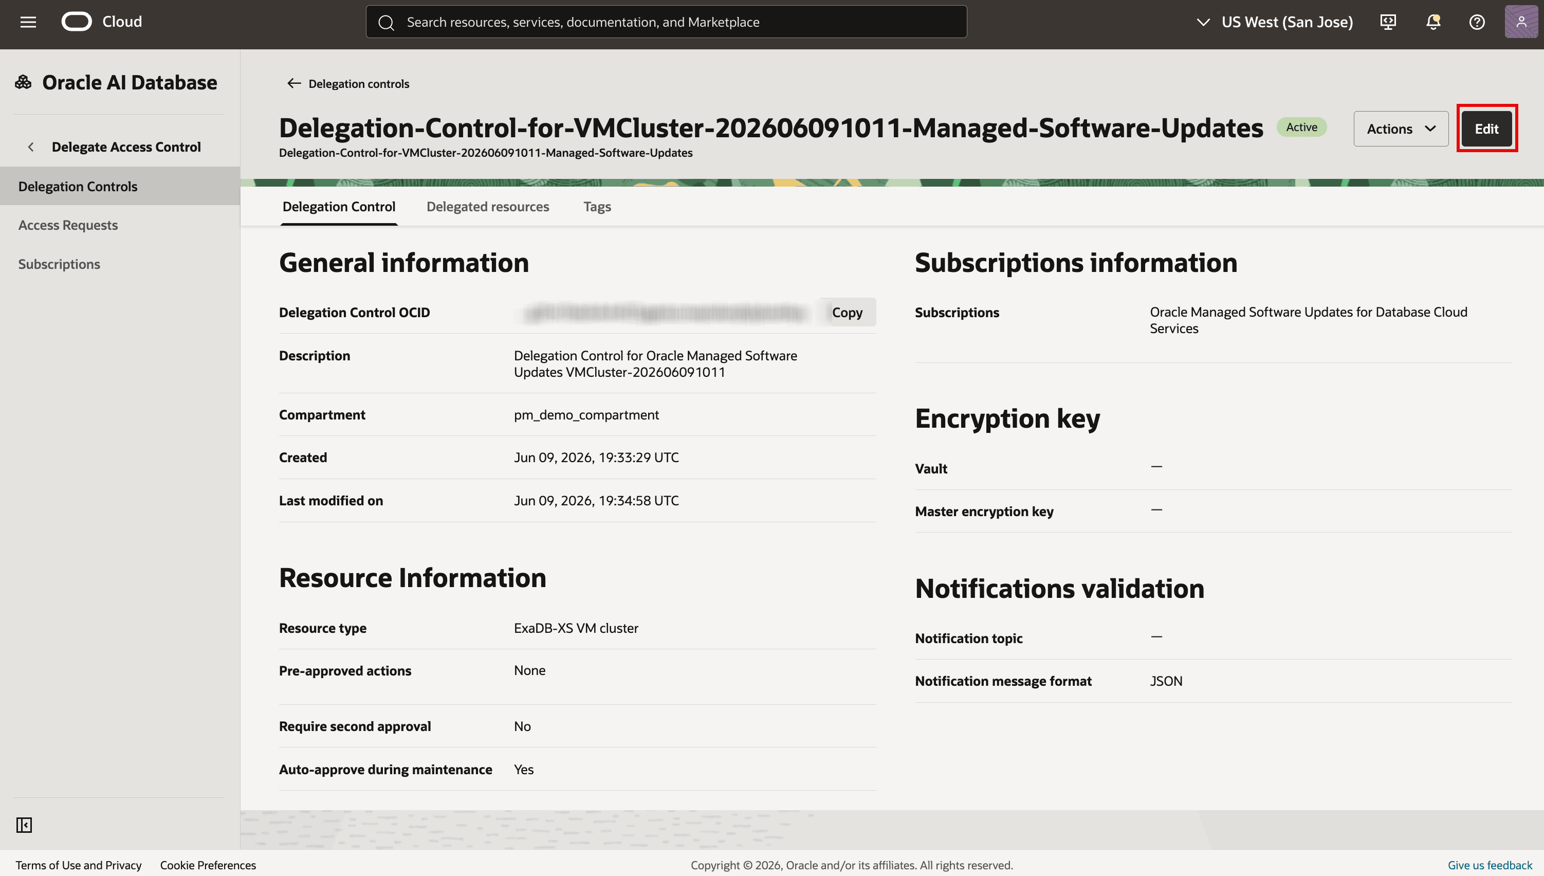The image size is (1544, 876).
Task: Copy the Delegation Control OCID
Action: [x=847, y=312]
